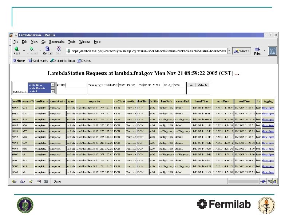The height and width of the screenshot is (216, 289).
Task: Open the Bookmarks item on personal toolbar
Action: pos(38,61)
